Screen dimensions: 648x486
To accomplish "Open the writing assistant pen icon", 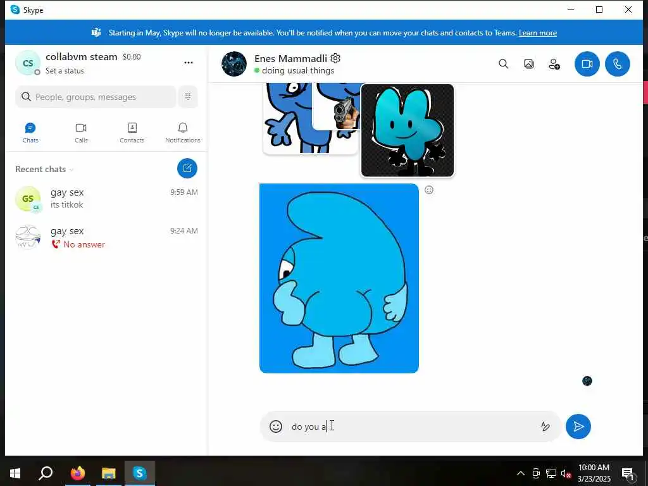I will 545,427.
